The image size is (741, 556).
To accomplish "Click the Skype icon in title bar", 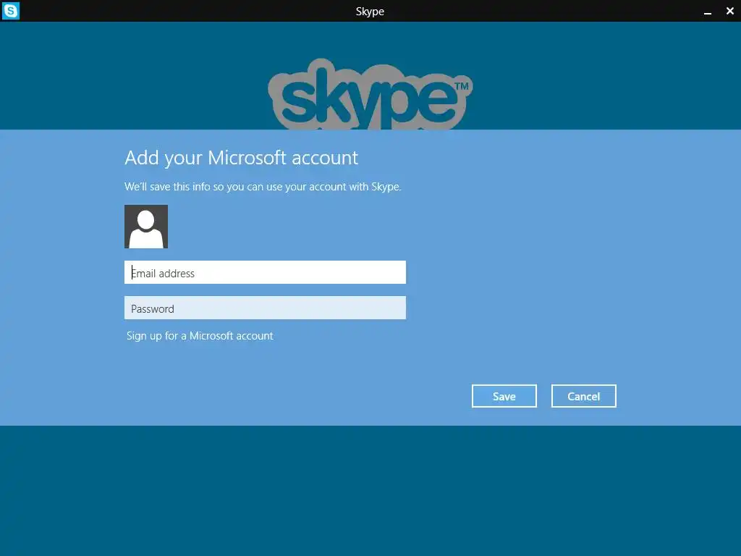I will 11,11.
